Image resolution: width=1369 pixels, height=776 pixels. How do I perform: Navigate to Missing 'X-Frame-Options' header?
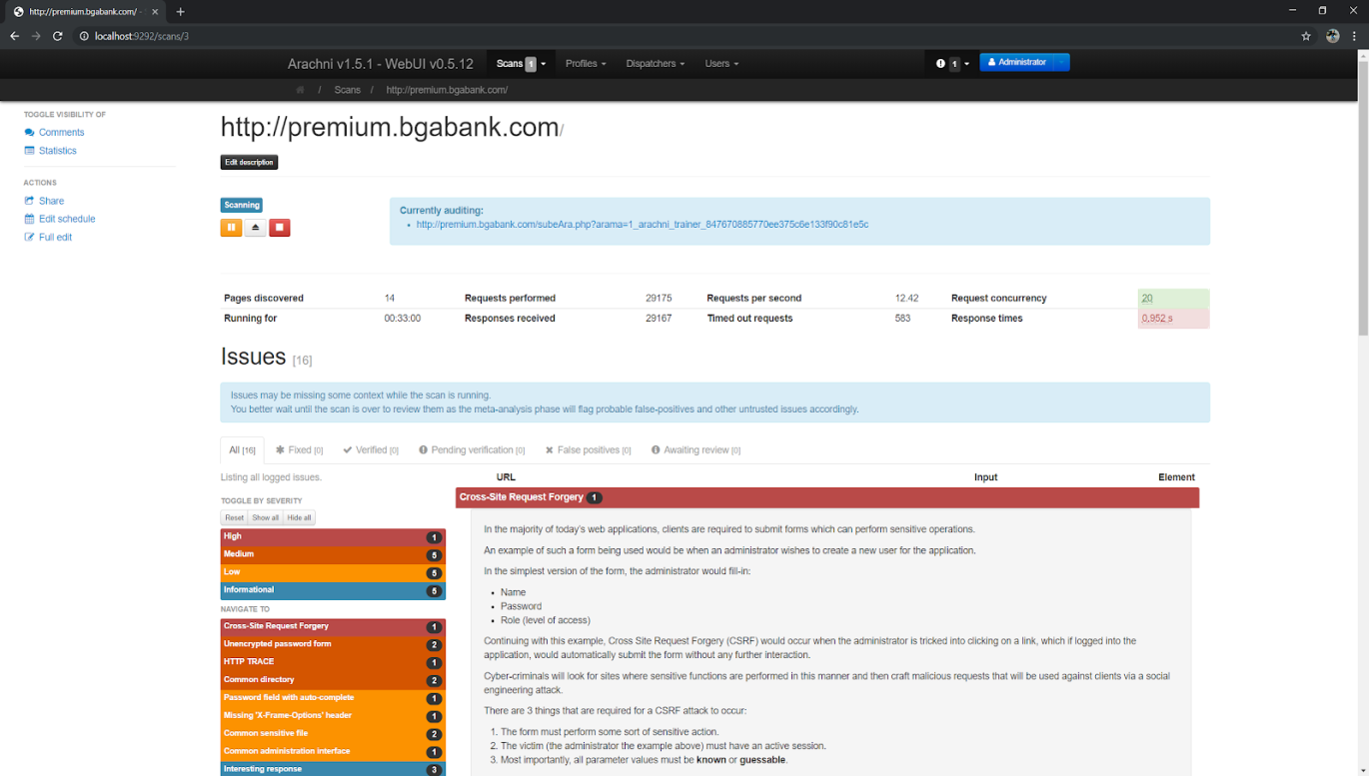(x=333, y=717)
